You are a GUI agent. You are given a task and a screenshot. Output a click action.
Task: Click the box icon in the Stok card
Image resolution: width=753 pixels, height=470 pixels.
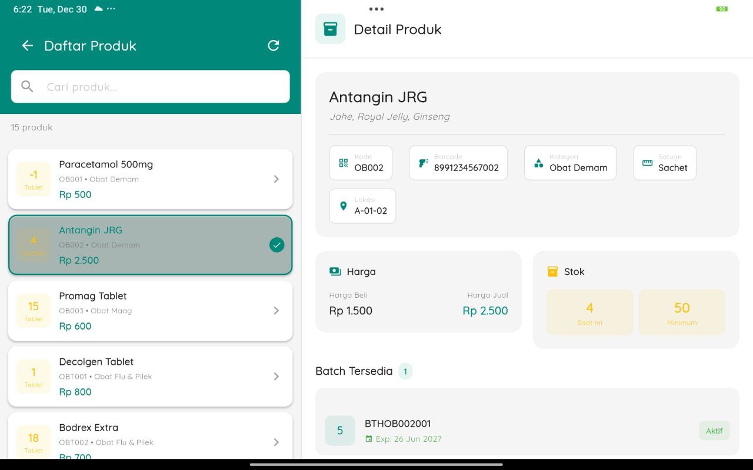click(x=552, y=271)
